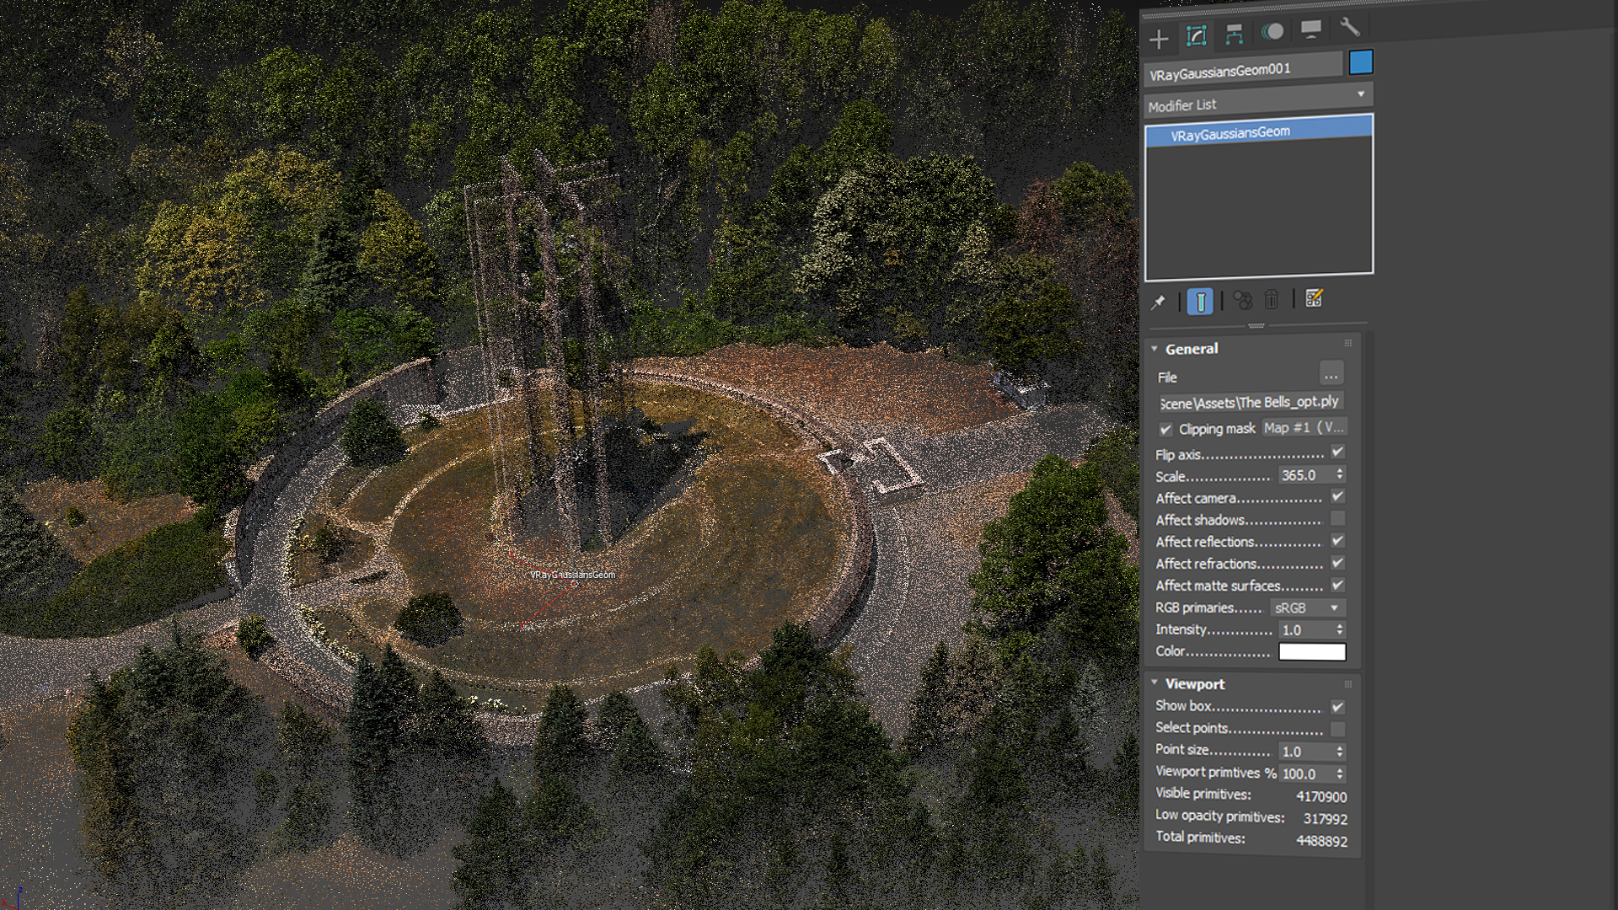Toggle the Clipping mask checkbox
Viewport: 1618px width, 910px height.
pyautogui.click(x=1165, y=430)
